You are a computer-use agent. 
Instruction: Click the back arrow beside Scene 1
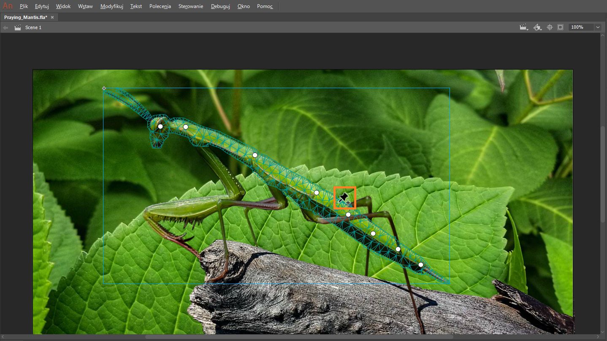(5, 27)
